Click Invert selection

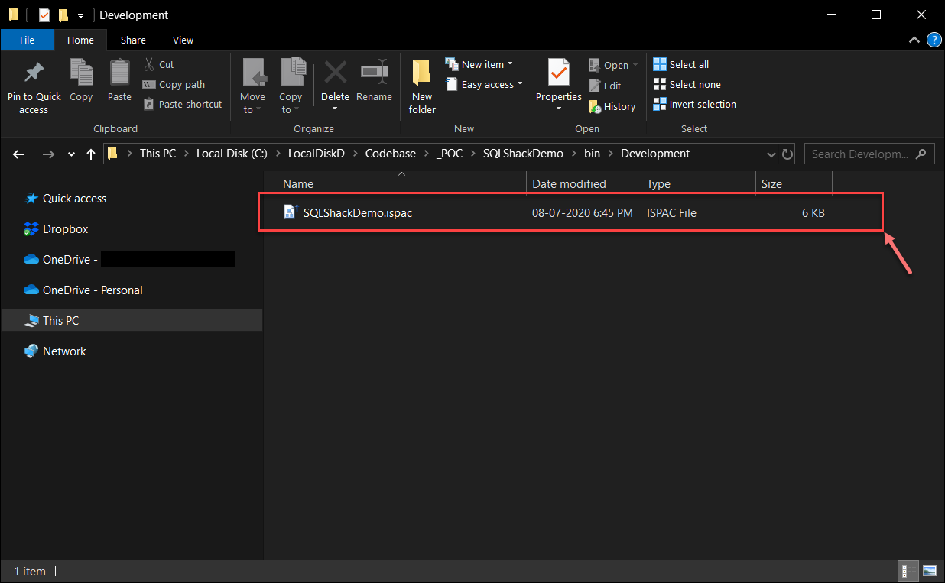(695, 105)
